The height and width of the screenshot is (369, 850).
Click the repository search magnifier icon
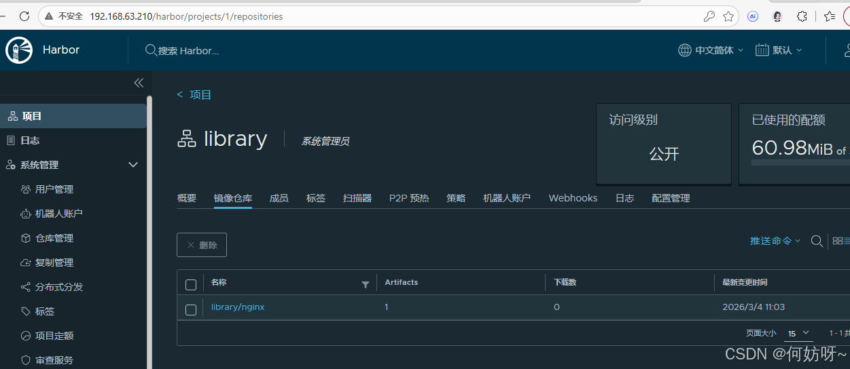[x=817, y=241]
